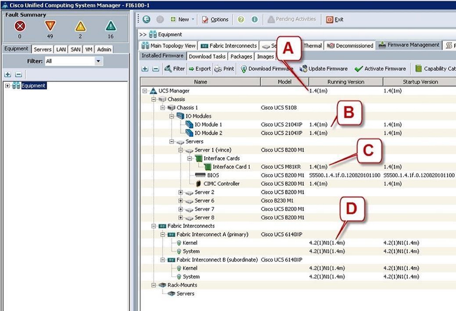Select the CIMC Controller row

298,184
